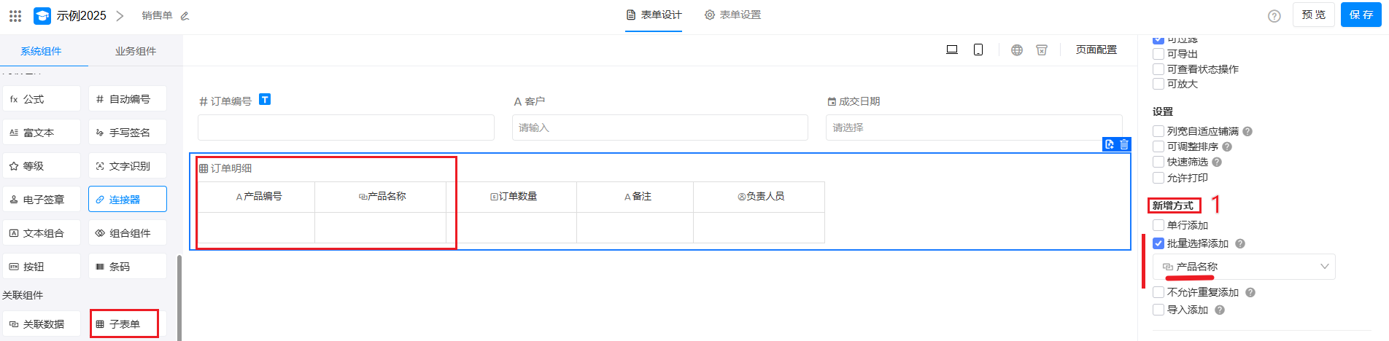Click the app grid launcher icon
This screenshot has height=341, width=1389.
[x=15, y=15]
